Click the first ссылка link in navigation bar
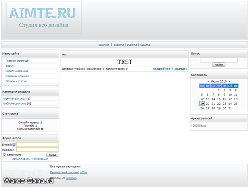 pyautogui.click(x=104, y=45)
